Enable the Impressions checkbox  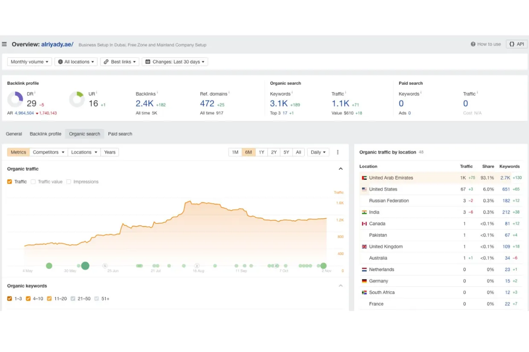(x=69, y=182)
